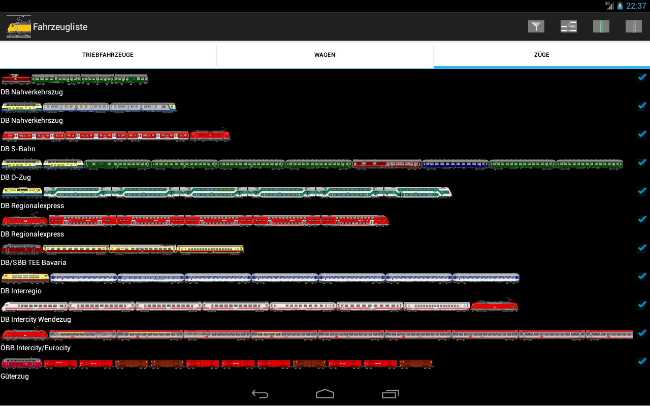
Task: Select the green-white double-deck Regionalexpress train image
Action: click(x=226, y=192)
